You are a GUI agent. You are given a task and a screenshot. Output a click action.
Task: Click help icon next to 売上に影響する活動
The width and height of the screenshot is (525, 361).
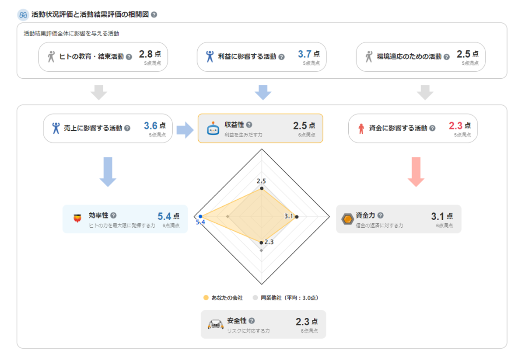(127, 128)
